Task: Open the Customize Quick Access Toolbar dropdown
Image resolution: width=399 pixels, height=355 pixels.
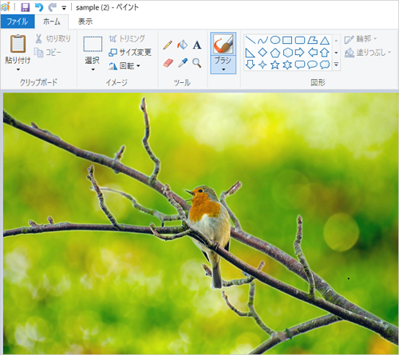Action: point(64,8)
